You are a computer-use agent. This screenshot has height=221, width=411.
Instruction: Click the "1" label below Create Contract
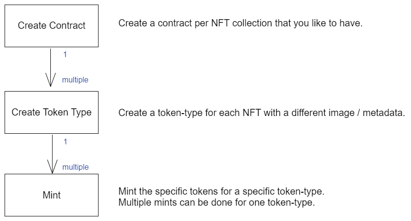point(65,55)
